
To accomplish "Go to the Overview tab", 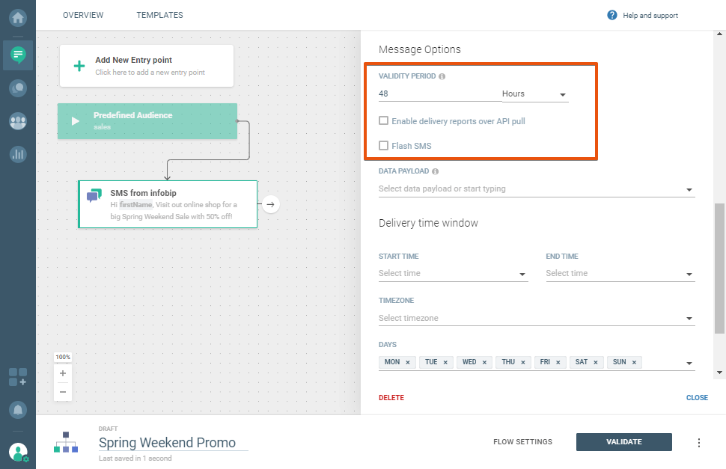I will pos(83,15).
